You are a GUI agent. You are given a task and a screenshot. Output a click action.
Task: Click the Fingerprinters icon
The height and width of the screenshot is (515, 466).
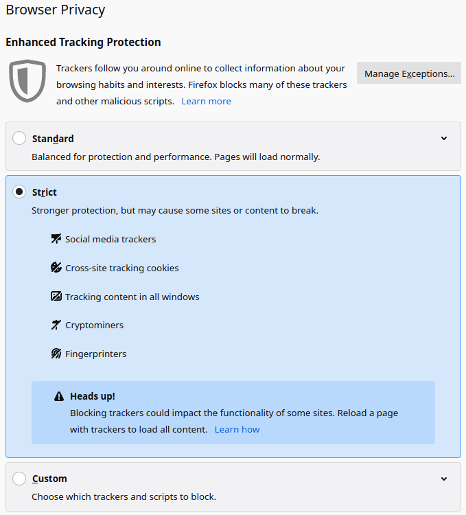[56, 354]
